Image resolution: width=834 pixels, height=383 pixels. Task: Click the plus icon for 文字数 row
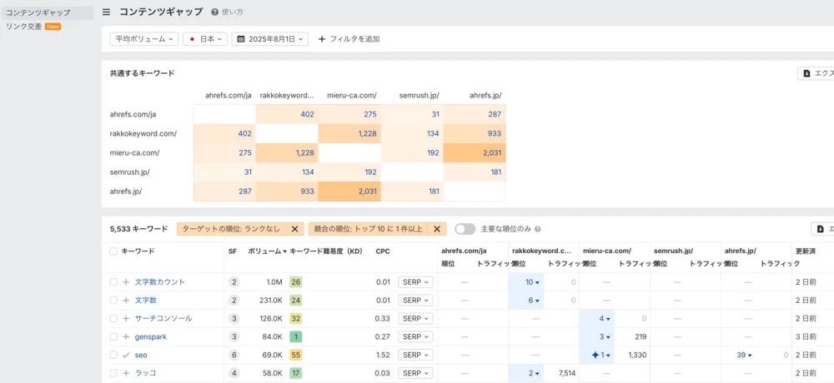click(x=126, y=300)
